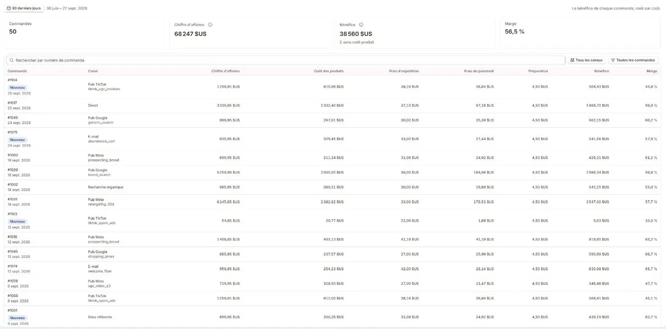Sort by Coût des produits column header

coord(328,71)
